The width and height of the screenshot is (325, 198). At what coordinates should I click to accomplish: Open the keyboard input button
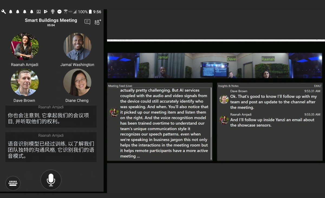[x=13, y=183]
